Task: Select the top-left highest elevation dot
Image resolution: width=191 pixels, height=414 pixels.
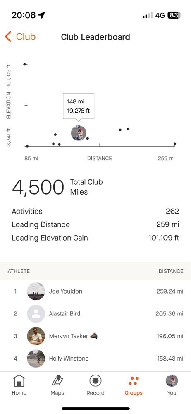Action: (24, 64)
